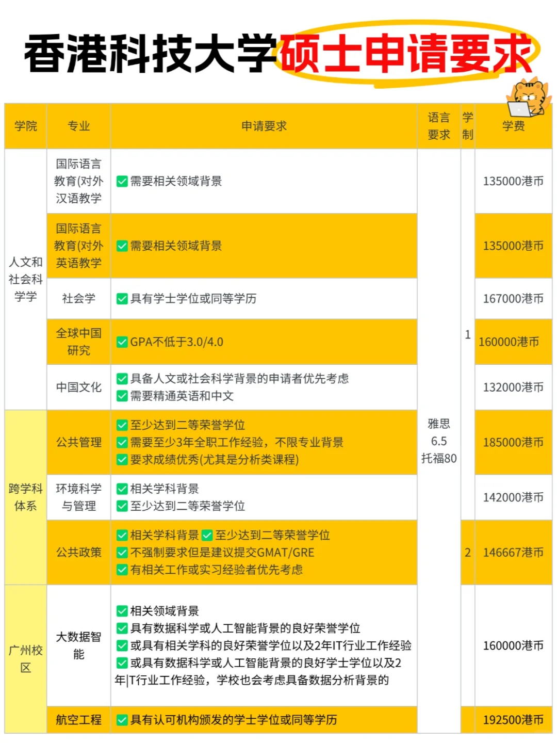557x743 pixels.
Task: Tick the checkbox for 有相关工作或实习经验者优先考虑
Action: tap(122, 570)
